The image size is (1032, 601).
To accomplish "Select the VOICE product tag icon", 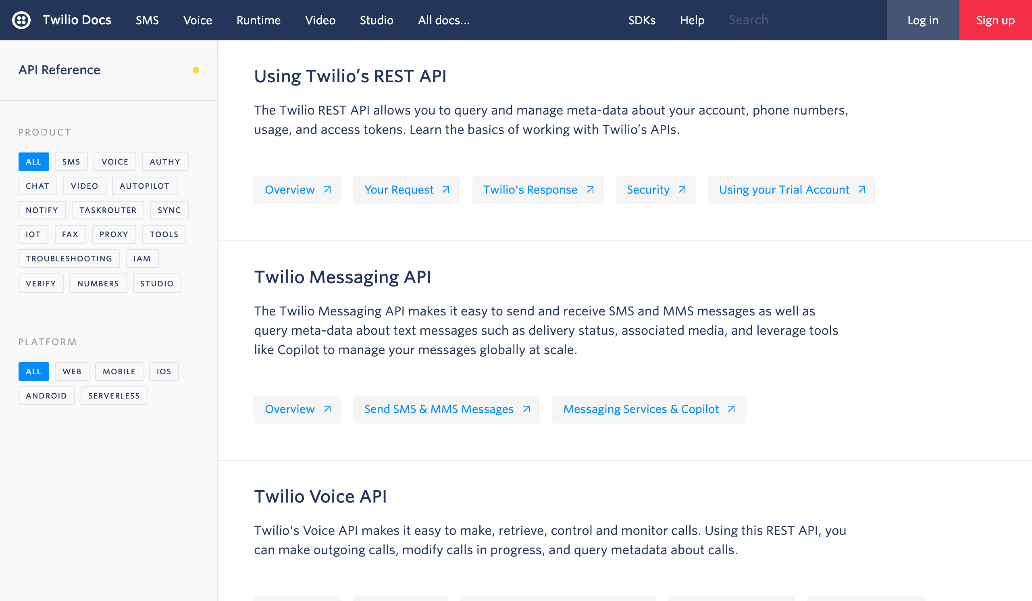I will [115, 162].
